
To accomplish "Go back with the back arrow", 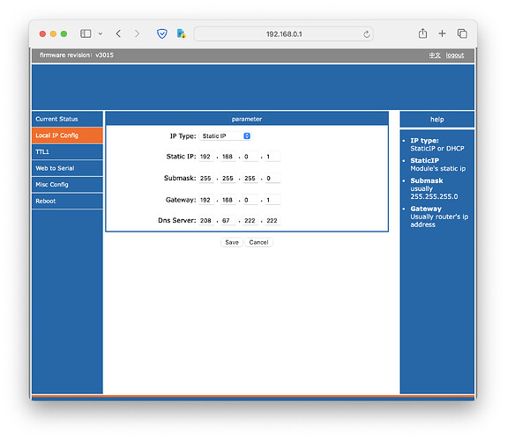I will coord(118,33).
